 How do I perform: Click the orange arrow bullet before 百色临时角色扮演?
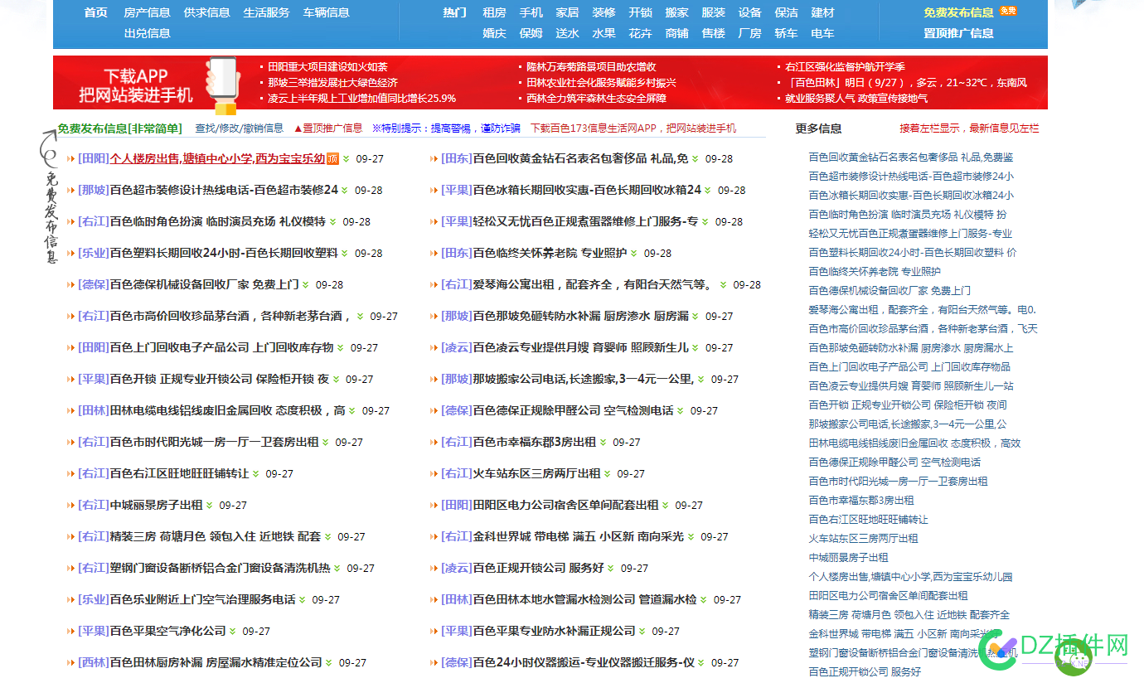(x=71, y=222)
